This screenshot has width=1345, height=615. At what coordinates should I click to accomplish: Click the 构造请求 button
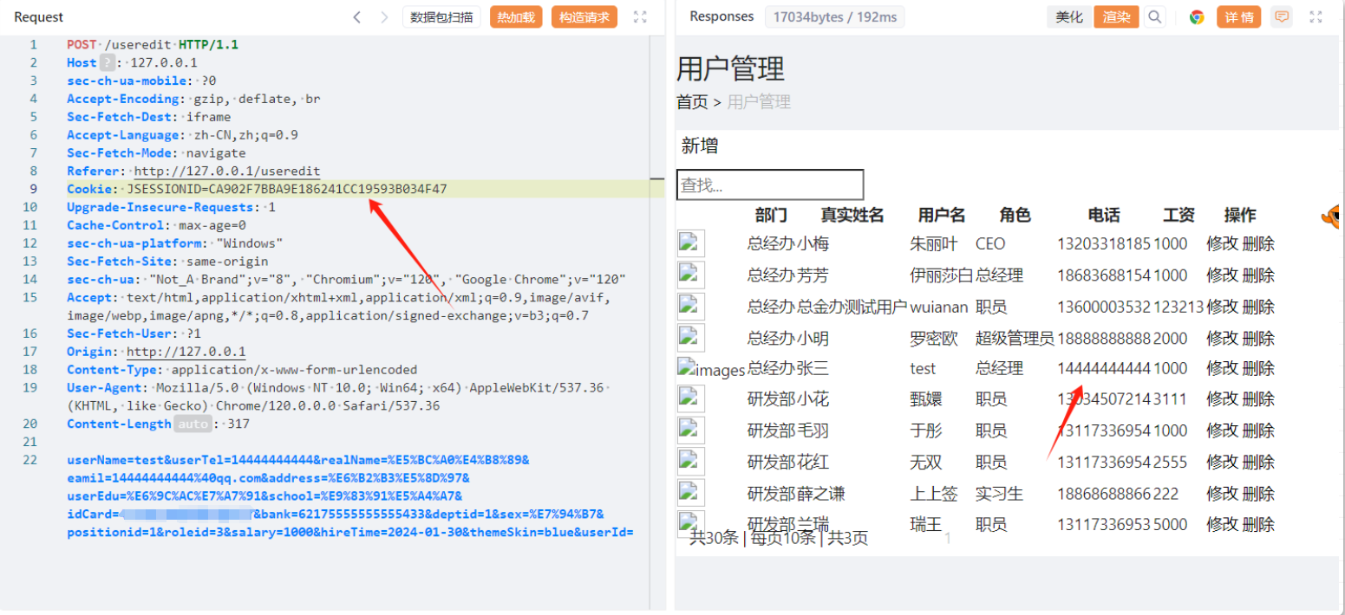coord(584,17)
